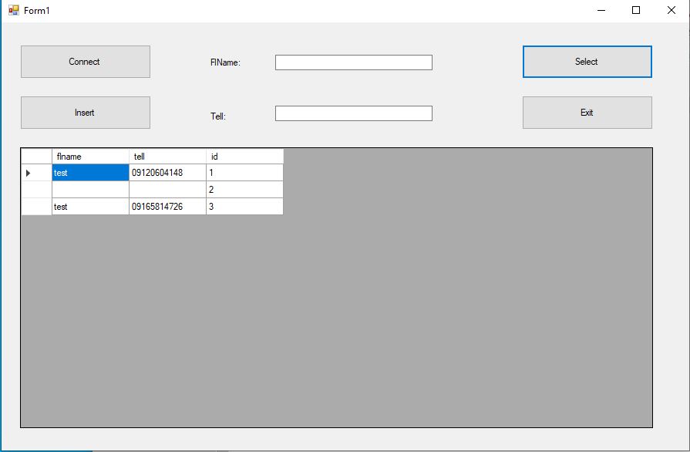Click the top-left select-all grid corner
Viewport: 690px width, 452px height.
point(36,157)
